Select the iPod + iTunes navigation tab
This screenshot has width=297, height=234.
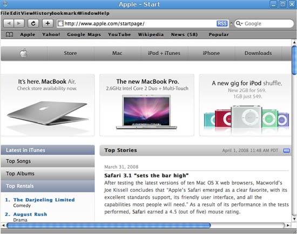pyautogui.click(x=164, y=54)
